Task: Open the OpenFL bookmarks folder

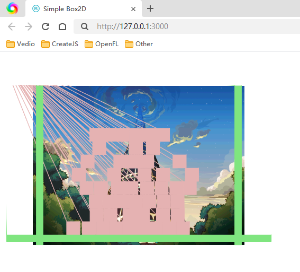Action: pyautogui.click(x=102, y=44)
